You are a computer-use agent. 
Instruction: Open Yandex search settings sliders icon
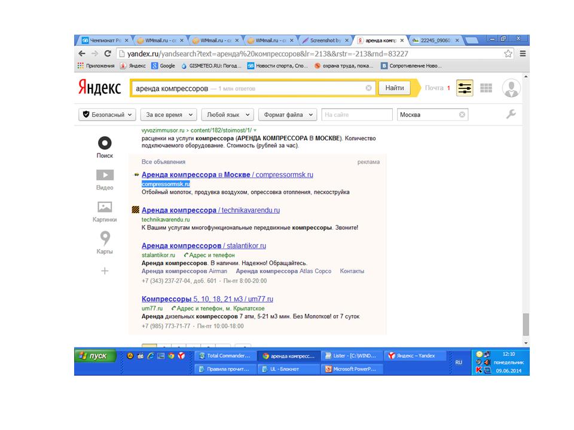point(465,88)
